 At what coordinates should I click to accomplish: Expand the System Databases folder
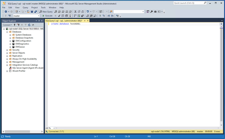point(10,35)
